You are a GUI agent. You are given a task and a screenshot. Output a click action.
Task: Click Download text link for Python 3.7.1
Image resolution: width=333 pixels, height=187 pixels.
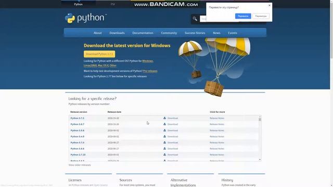point(173,118)
